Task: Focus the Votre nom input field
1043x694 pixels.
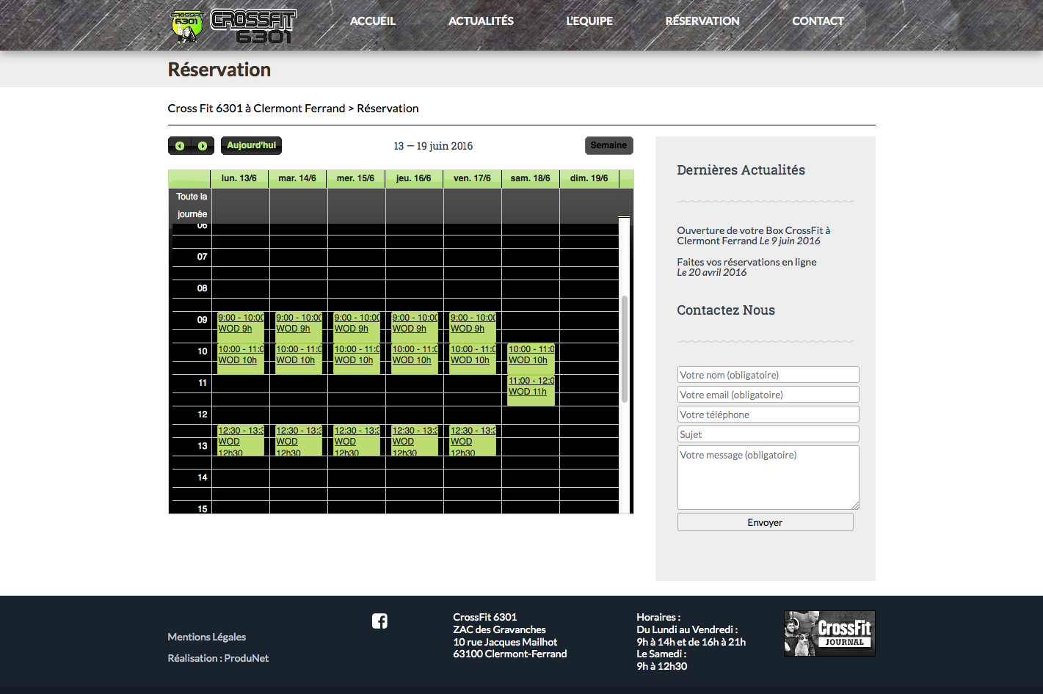Action: coord(768,375)
